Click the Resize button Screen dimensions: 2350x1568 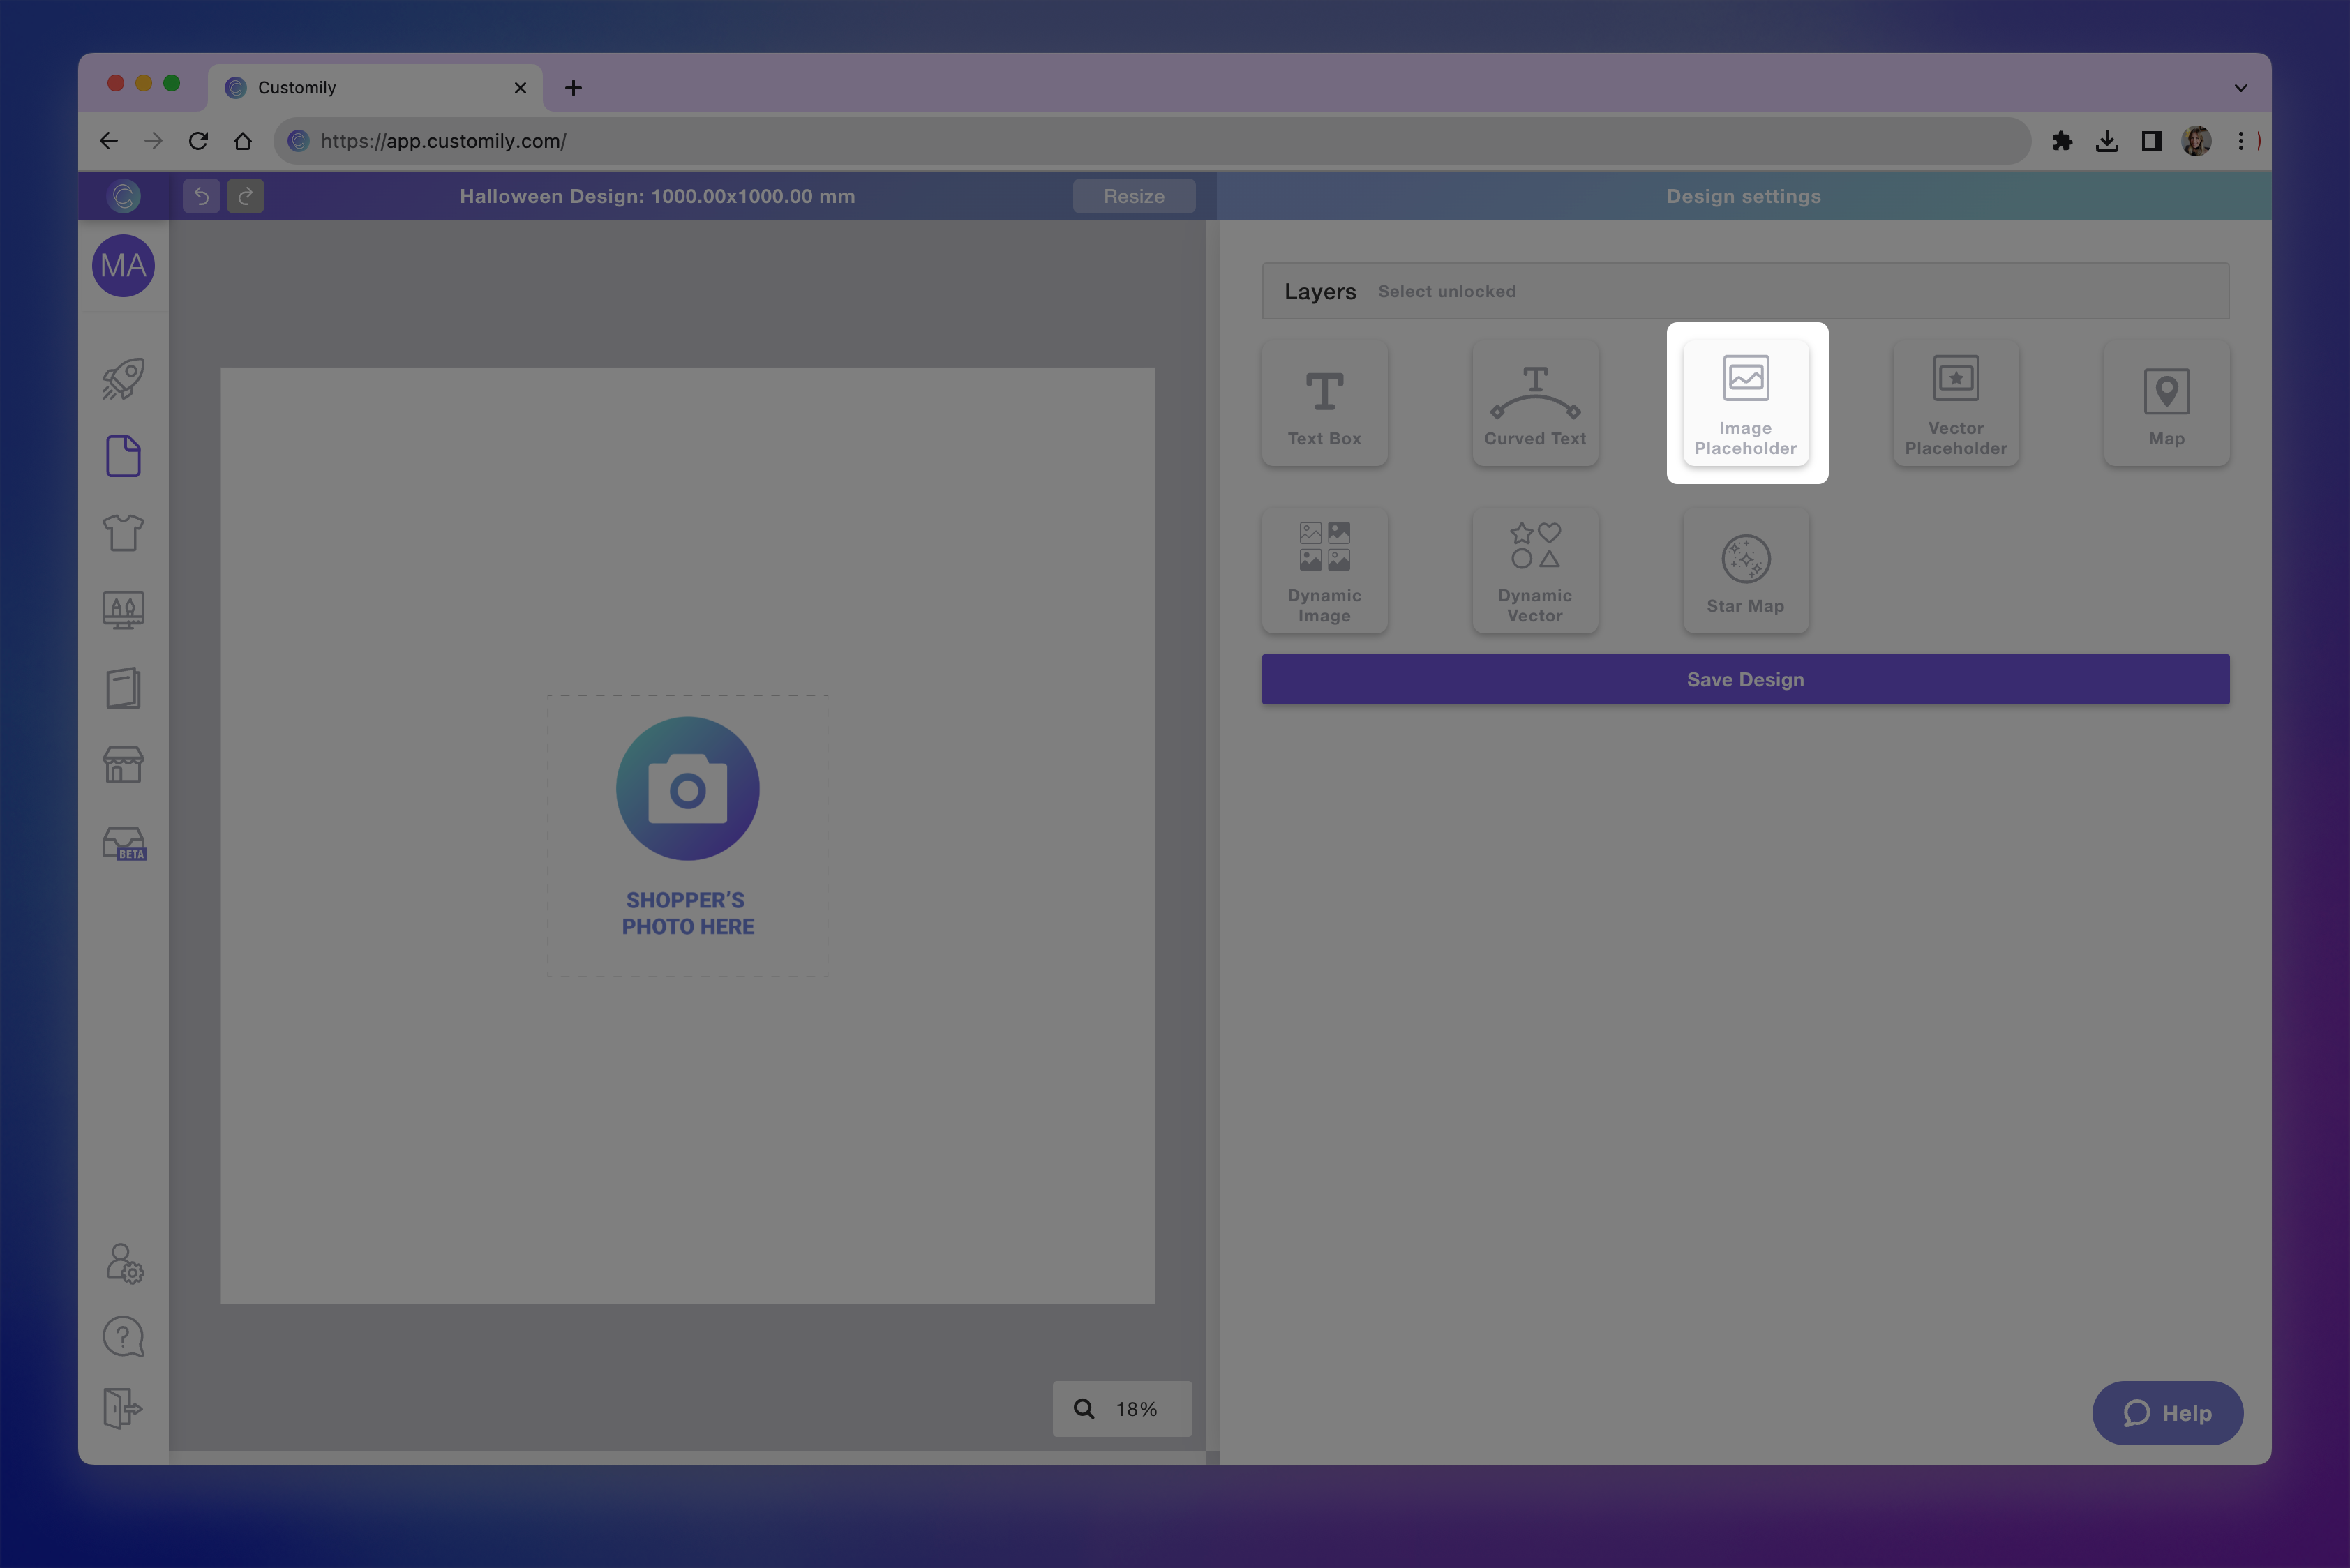coord(1133,196)
